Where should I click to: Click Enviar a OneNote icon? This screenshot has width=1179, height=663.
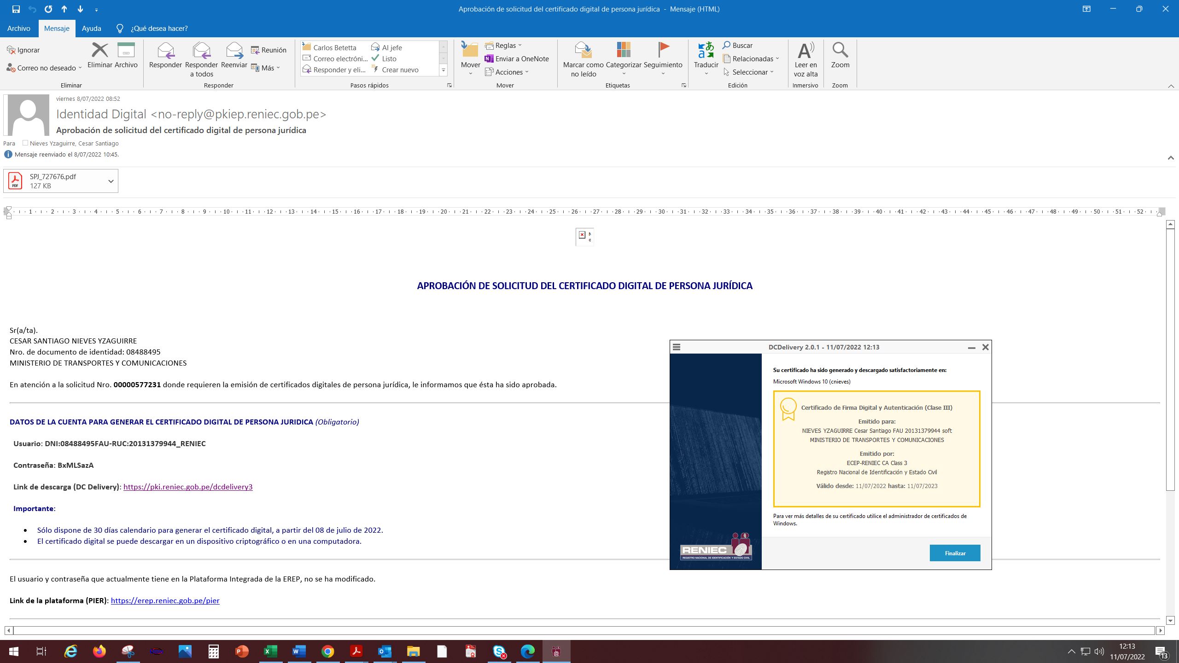click(x=489, y=58)
